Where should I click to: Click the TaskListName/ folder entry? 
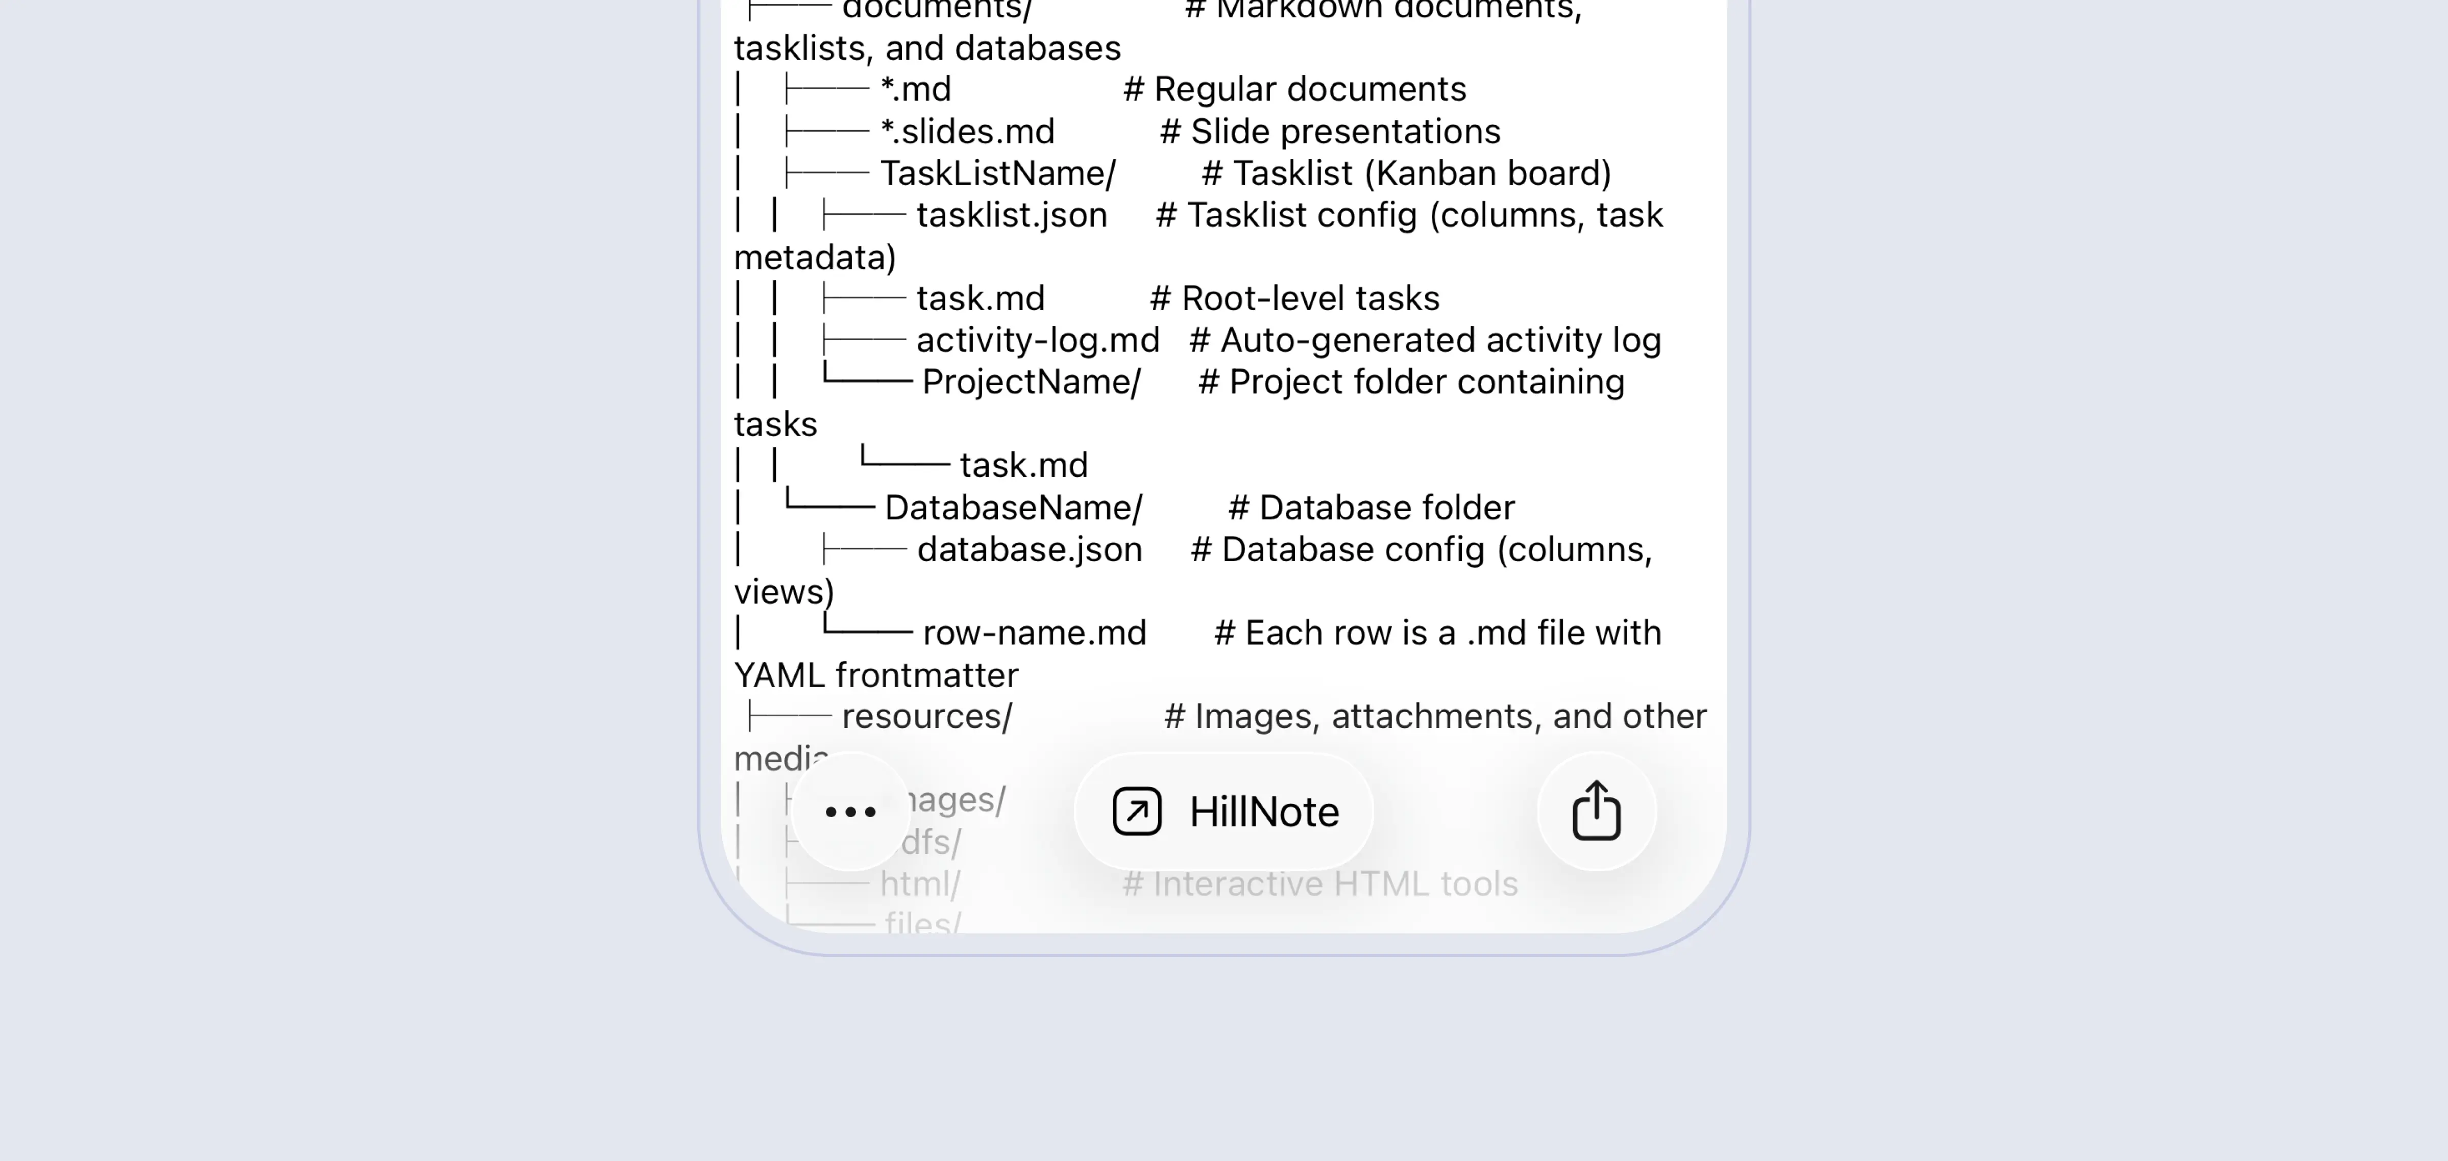point(998,173)
